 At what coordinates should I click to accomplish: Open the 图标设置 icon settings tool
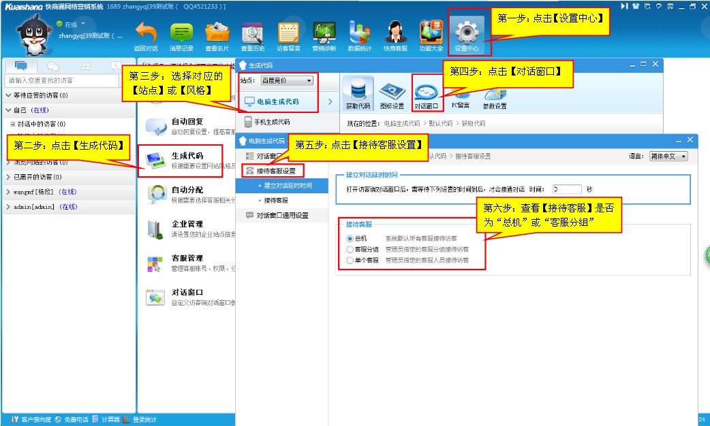pos(392,93)
